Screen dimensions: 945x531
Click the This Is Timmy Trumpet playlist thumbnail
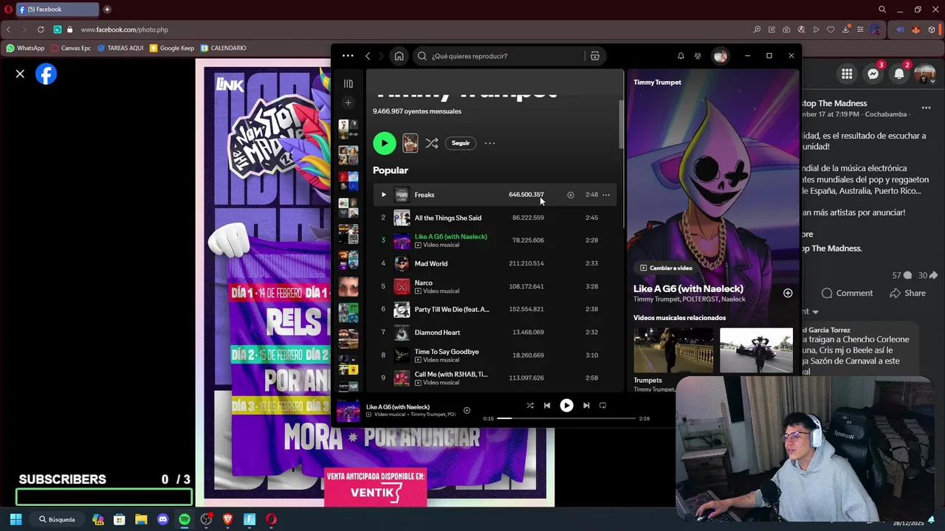(410, 143)
